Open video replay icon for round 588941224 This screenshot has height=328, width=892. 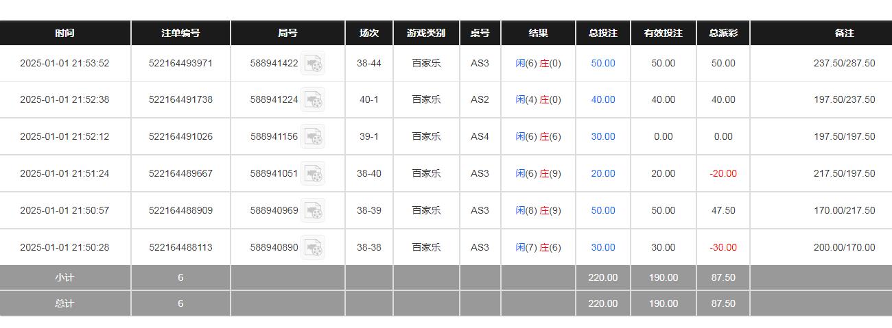pyautogui.click(x=314, y=100)
